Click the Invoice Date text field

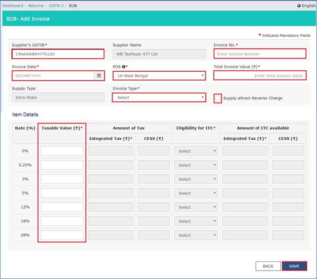tap(53, 76)
